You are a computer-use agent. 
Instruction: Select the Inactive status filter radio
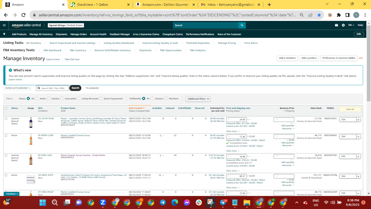point(49,99)
